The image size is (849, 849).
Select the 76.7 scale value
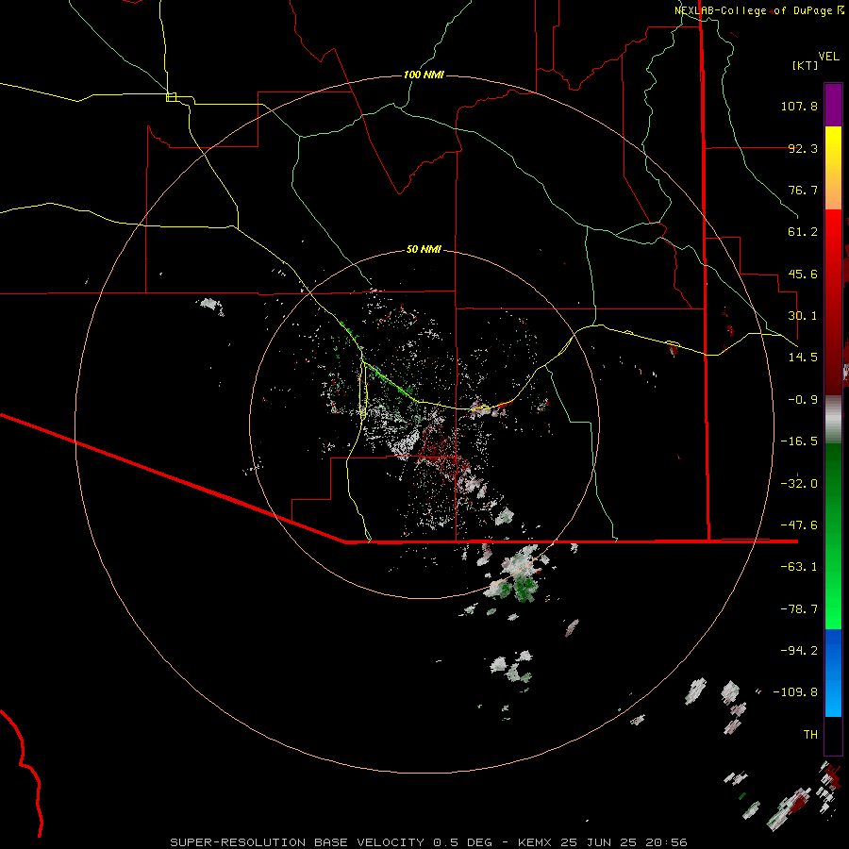tap(803, 190)
